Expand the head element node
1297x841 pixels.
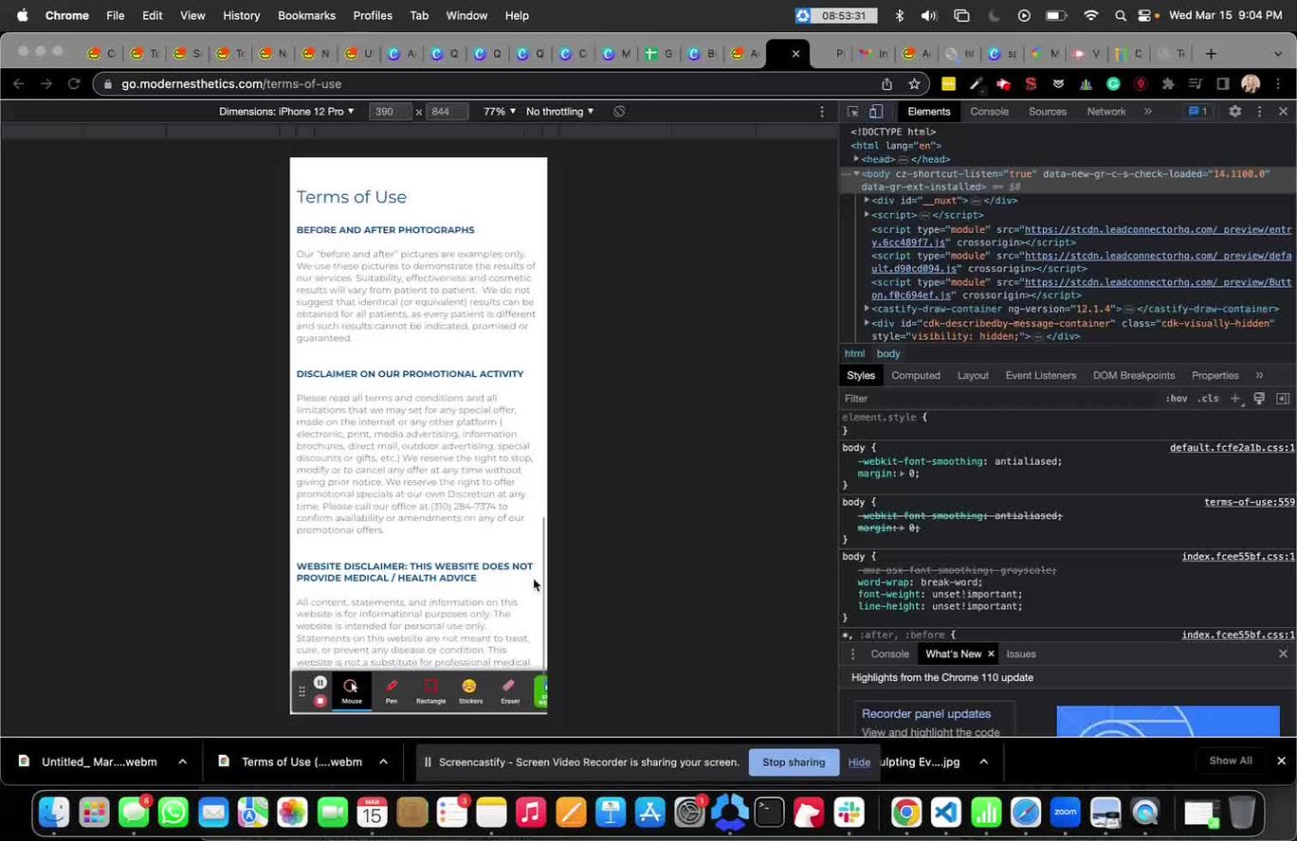pyautogui.click(x=856, y=159)
